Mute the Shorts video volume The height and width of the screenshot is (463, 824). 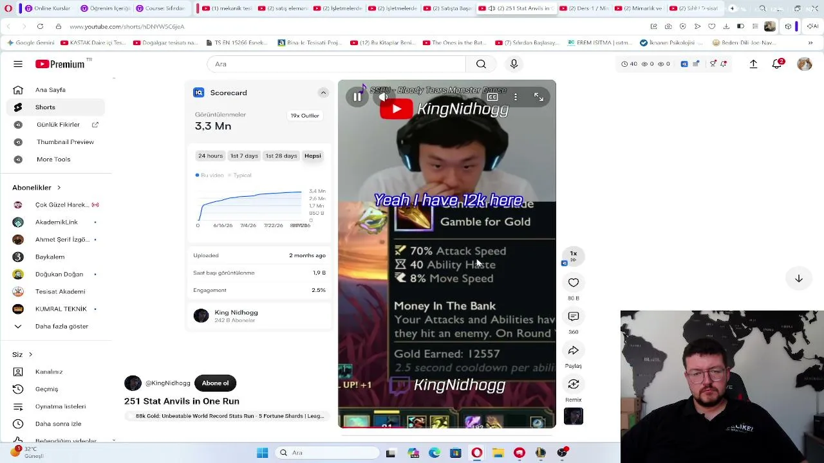[x=384, y=97]
